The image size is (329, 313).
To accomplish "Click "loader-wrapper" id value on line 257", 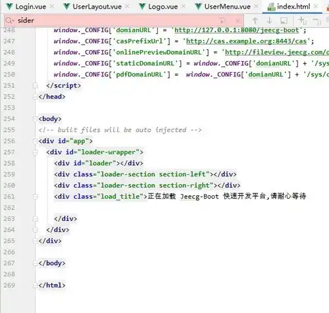I will click(109, 152).
